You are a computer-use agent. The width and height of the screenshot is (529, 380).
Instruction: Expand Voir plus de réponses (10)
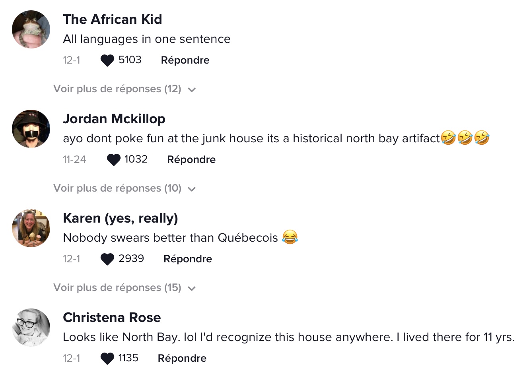(125, 188)
